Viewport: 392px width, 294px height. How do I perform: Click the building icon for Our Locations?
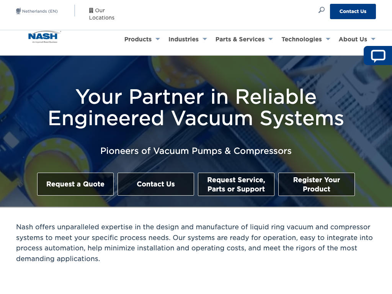tap(91, 10)
